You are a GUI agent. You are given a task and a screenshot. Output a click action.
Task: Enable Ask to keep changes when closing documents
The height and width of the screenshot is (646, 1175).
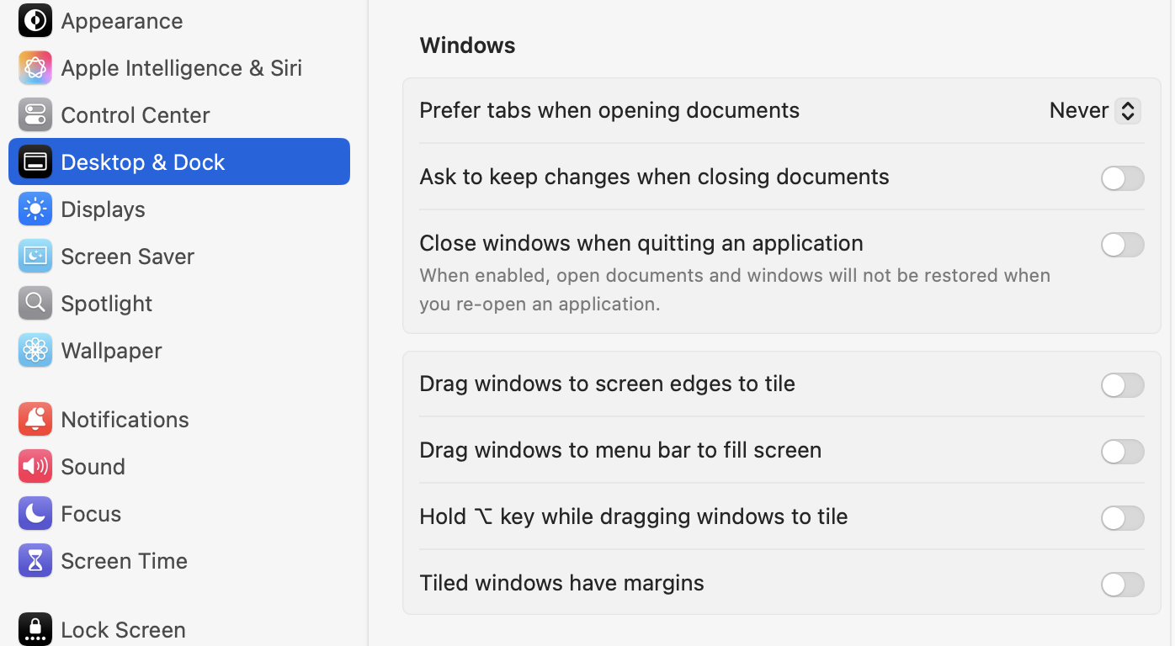click(x=1123, y=177)
